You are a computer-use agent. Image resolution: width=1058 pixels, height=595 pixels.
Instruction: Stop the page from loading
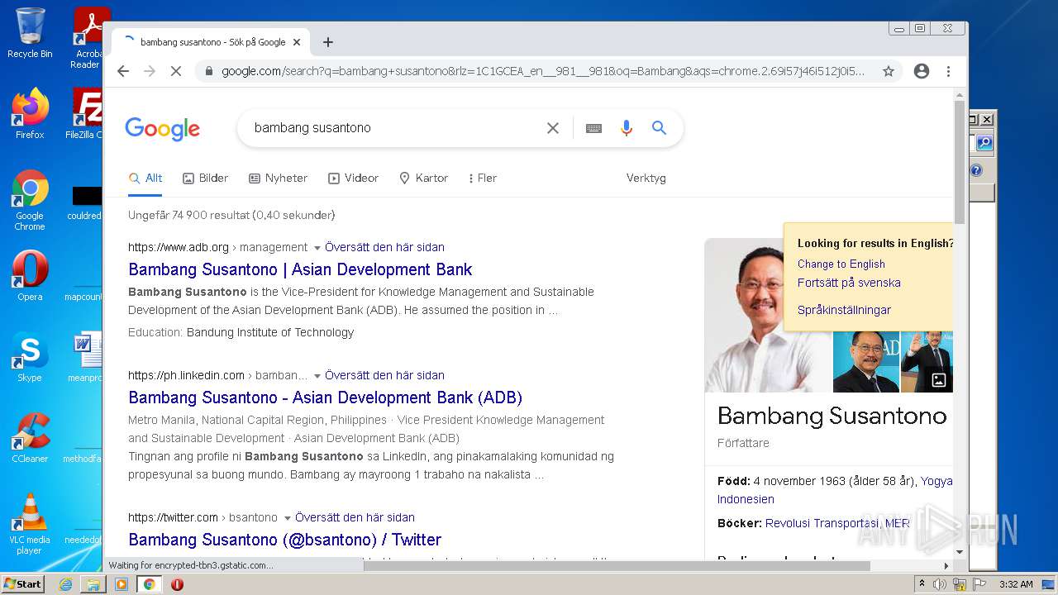[x=175, y=71]
